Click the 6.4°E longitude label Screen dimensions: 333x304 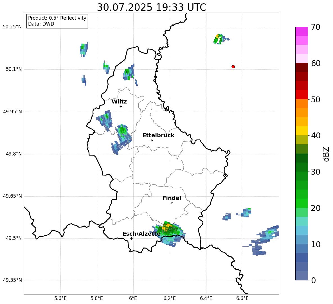click(x=206, y=298)
